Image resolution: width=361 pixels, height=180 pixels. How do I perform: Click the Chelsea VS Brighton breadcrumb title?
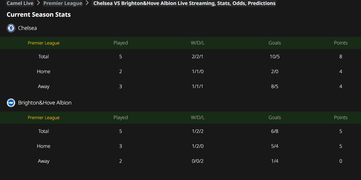(x=184, y=3)
